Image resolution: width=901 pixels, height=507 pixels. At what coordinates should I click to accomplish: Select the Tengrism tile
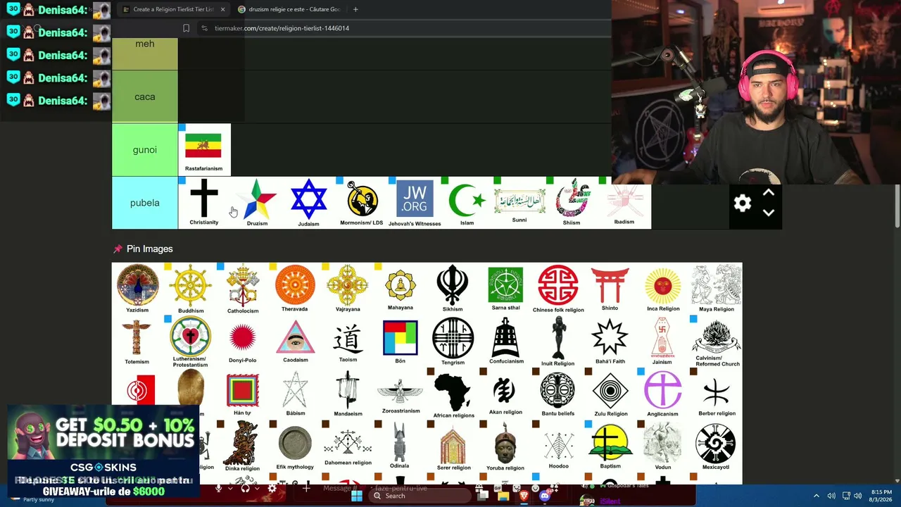453,342
